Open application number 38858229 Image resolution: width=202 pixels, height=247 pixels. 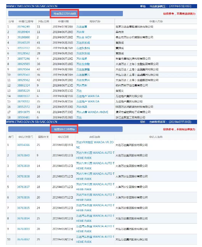pyautogui.click(x=23, y=91)
